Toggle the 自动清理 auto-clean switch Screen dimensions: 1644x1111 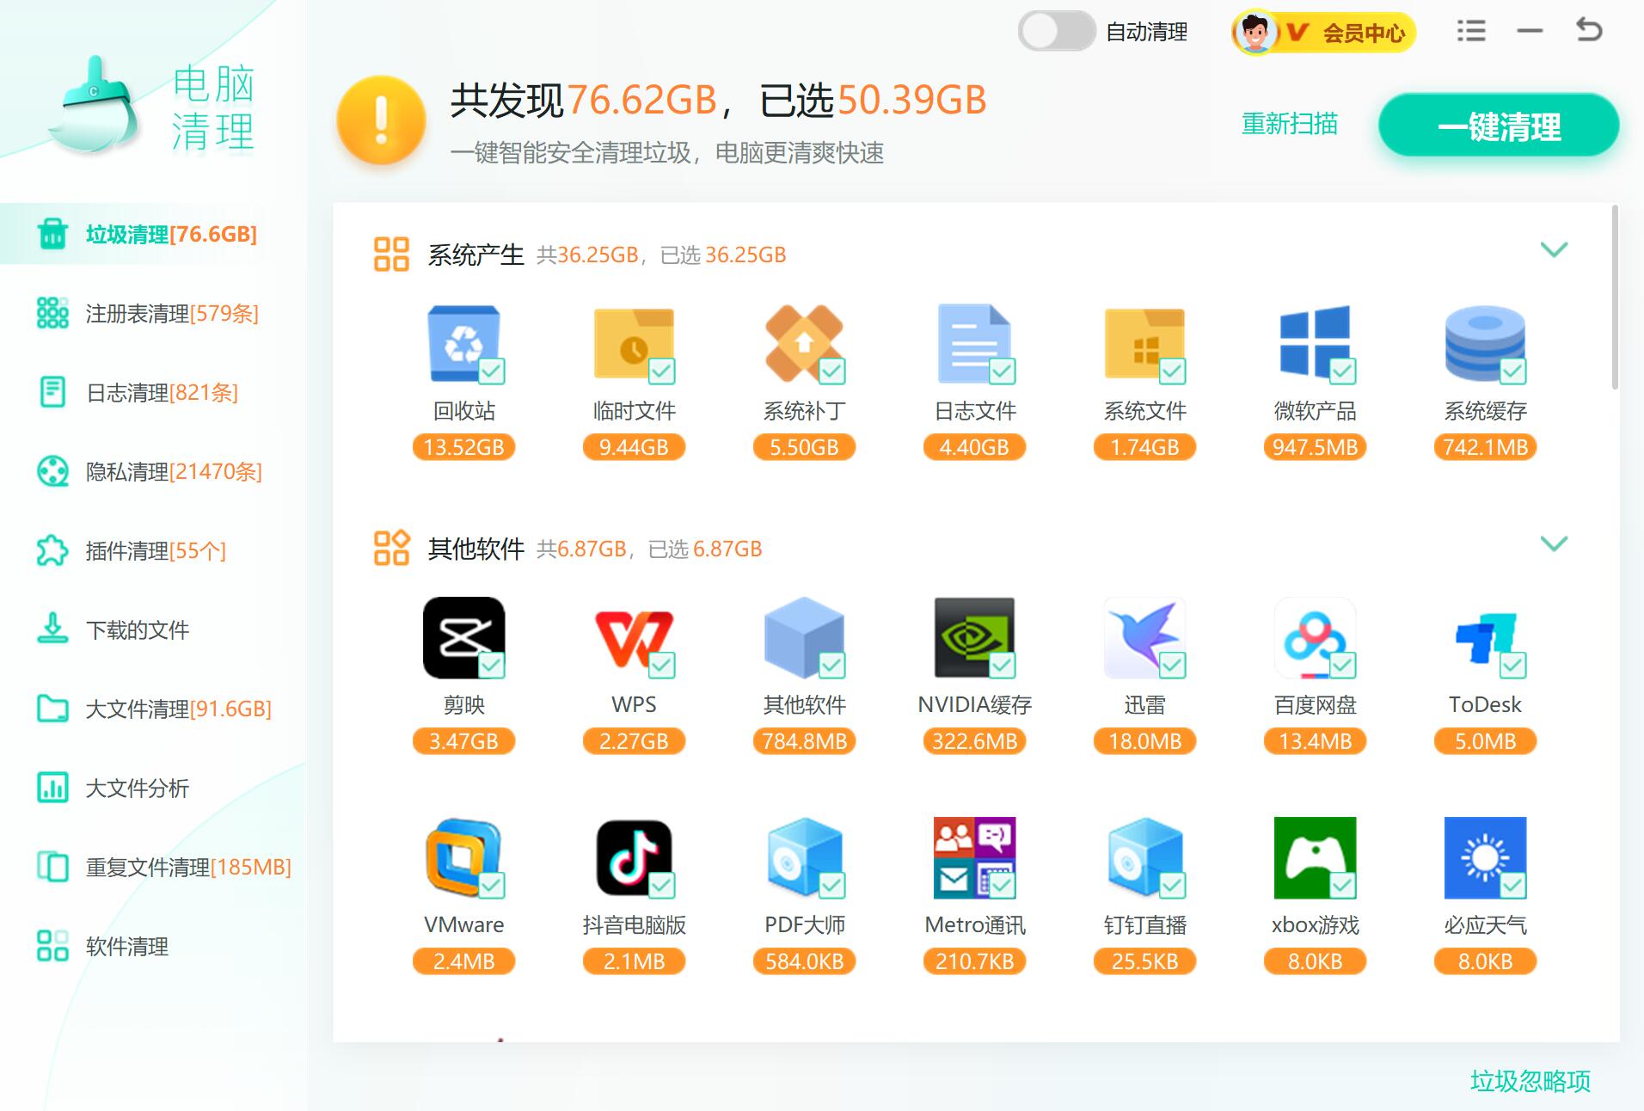pos(1057,32)
